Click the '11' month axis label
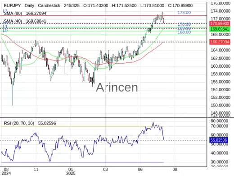 [36, 170]
